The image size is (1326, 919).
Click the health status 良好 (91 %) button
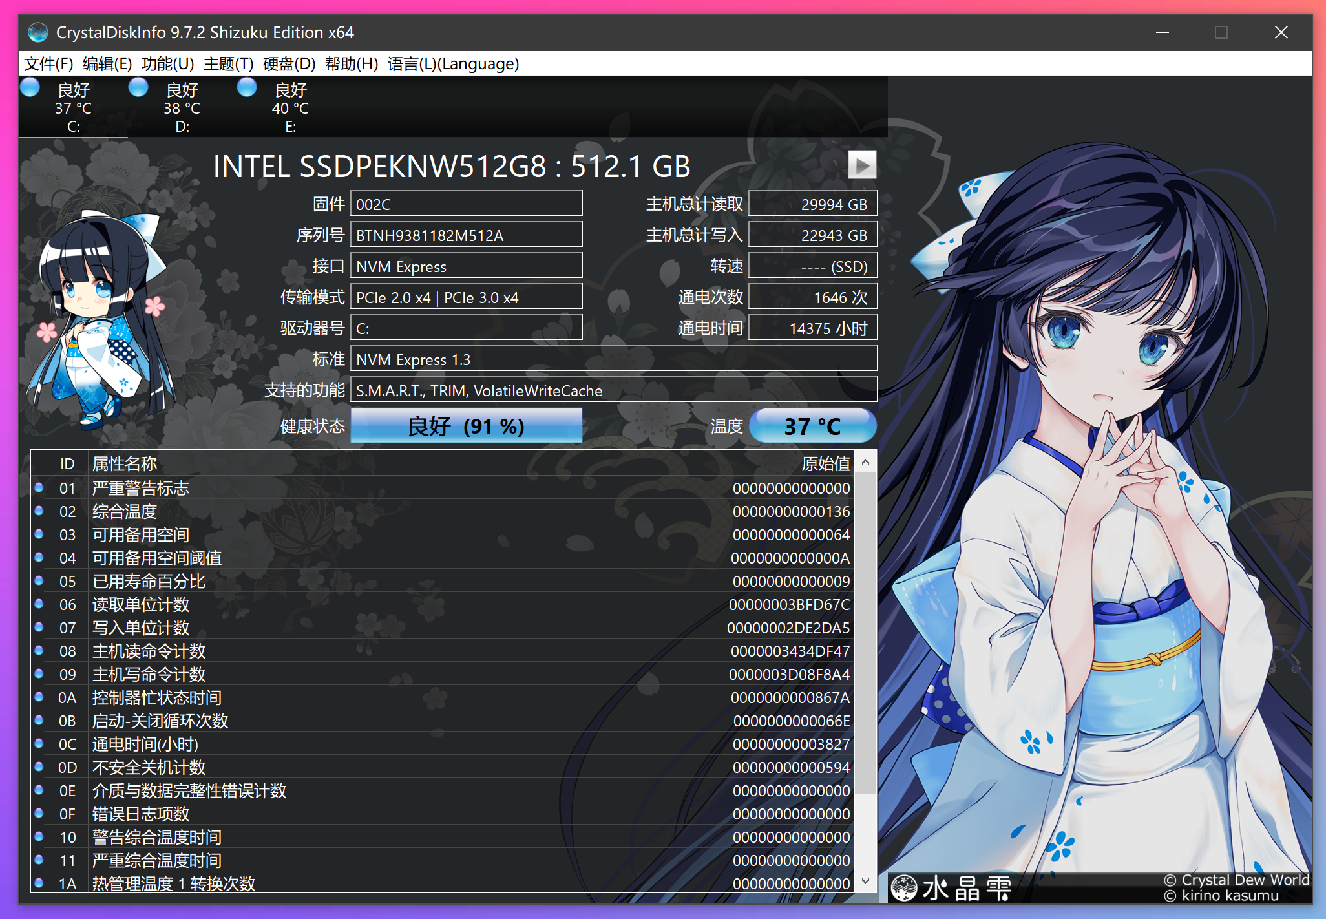[466, 426]
